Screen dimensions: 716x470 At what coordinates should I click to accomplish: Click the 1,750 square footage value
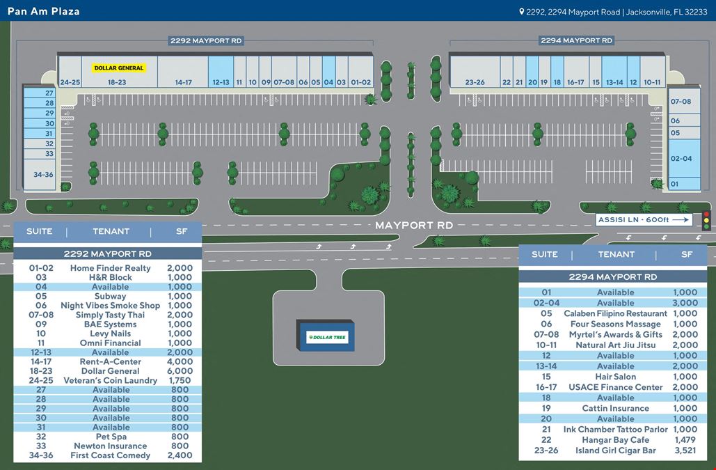coord(180,380)
